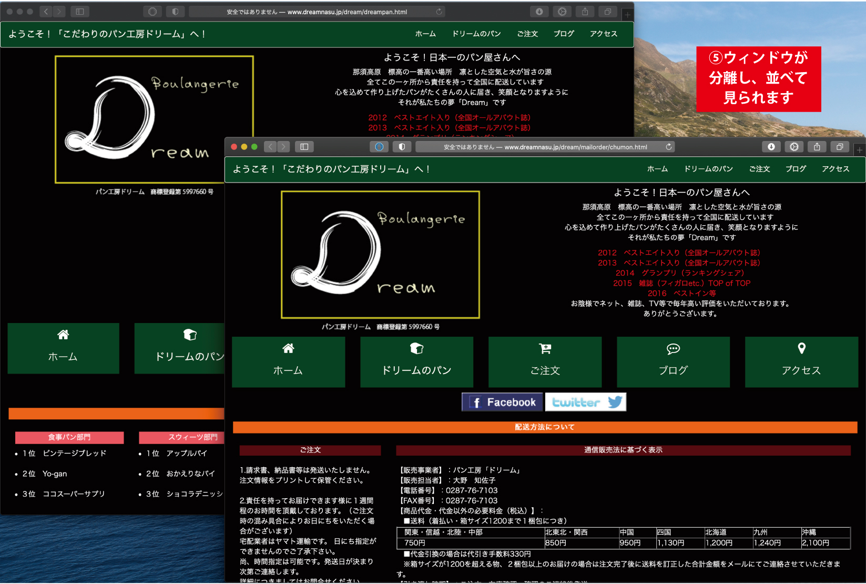The image size is (866, 584).
Task: Open アクセス in the rear window nav bar
Action: 604,34
